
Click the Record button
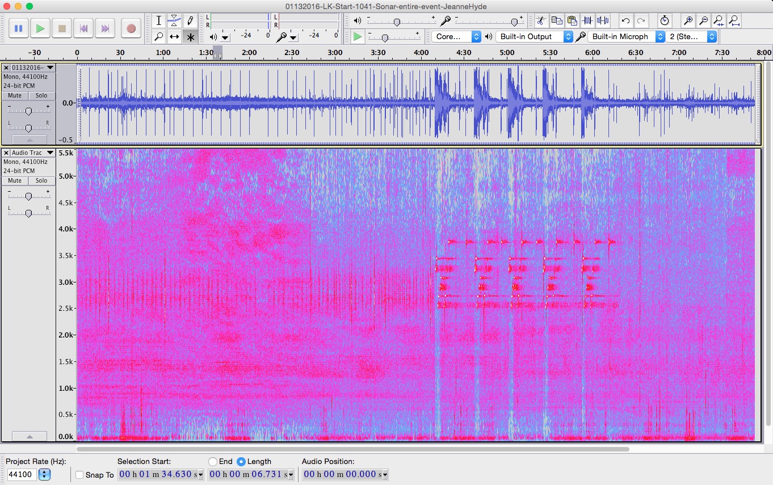click(x=131, y=28)
